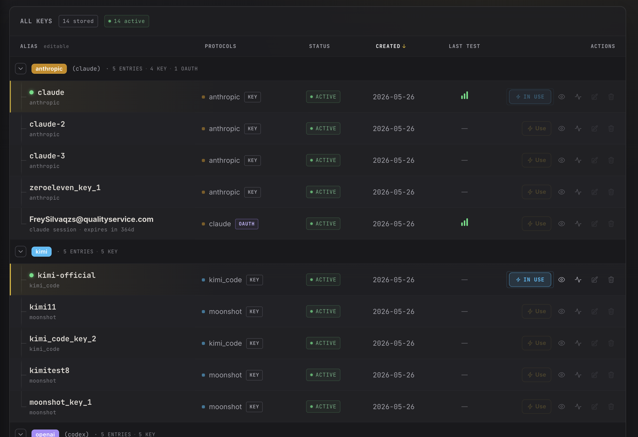Delete the kimi11 key
Screen dimensions: 638x437
[x=611, y=311]
